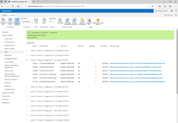
Task: Open a new browser tab
Action: (x=34, y=2)
